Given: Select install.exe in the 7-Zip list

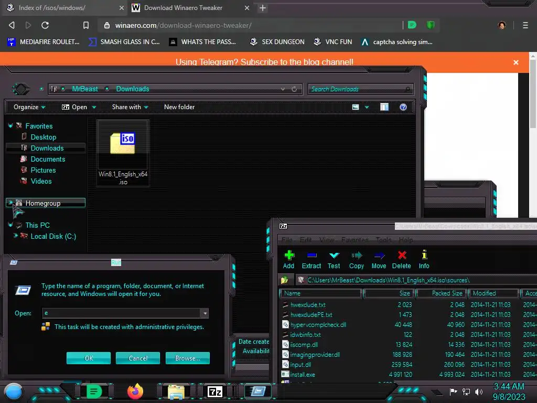Looking at the screenshot, I should coord(303,375).
